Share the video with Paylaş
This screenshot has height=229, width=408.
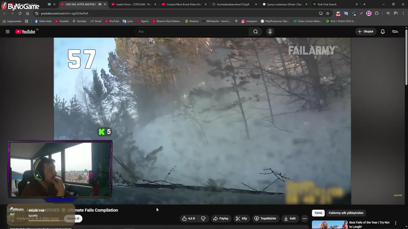pyautogui.click(x=221, y=219)
